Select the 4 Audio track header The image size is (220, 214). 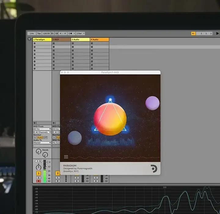tap(100, 39)
